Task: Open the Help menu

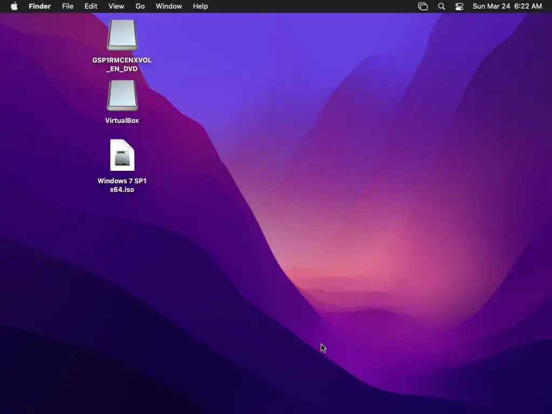Action: 201,6
